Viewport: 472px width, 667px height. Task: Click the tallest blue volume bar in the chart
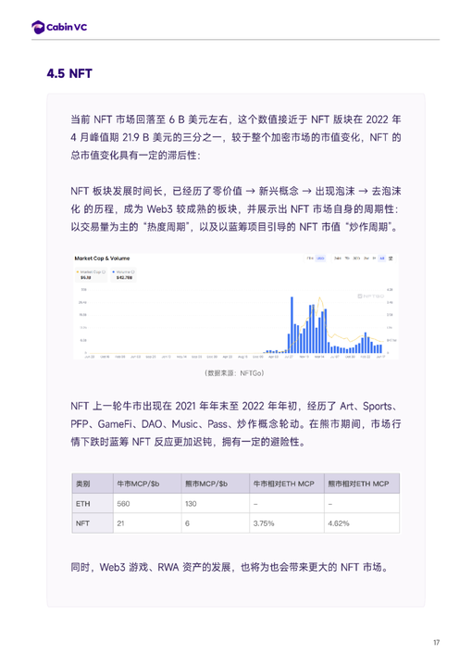(292, 325)
